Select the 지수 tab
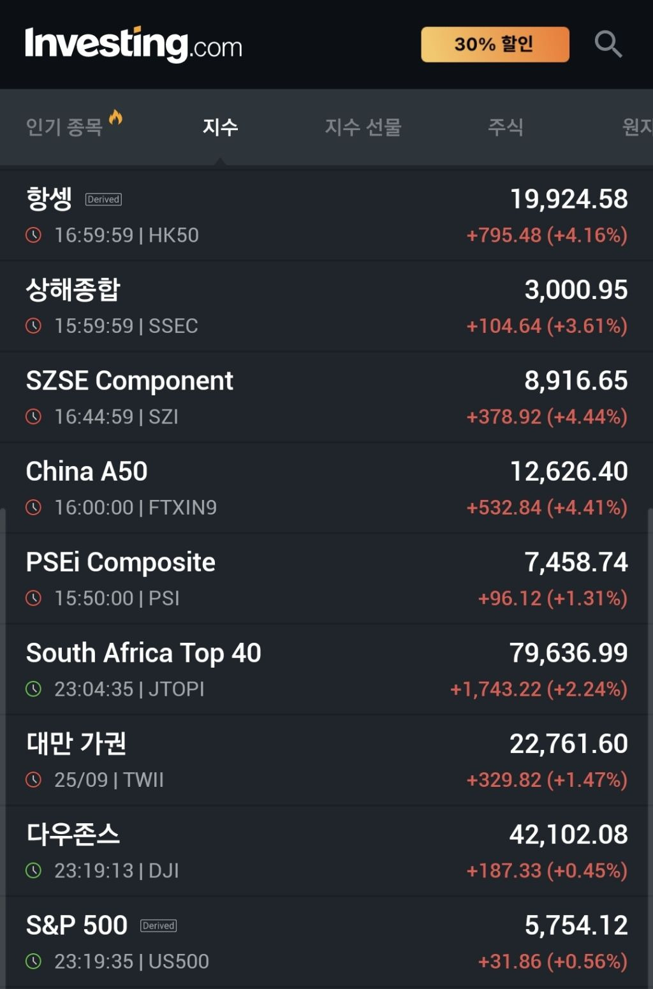 click(220, 127)
